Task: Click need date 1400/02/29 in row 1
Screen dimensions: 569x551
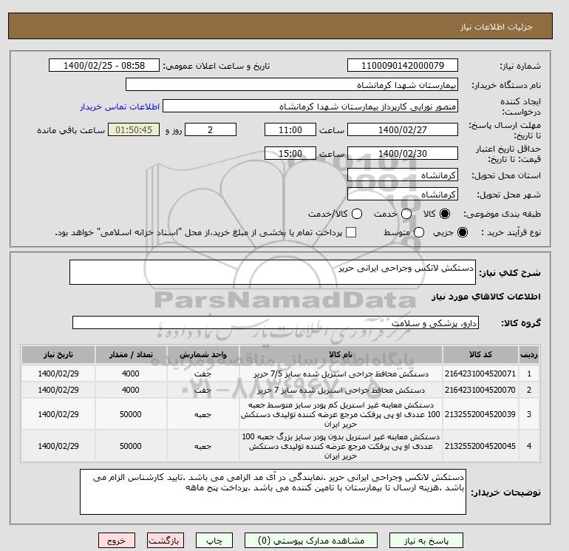Action: [x=58, y=373]
